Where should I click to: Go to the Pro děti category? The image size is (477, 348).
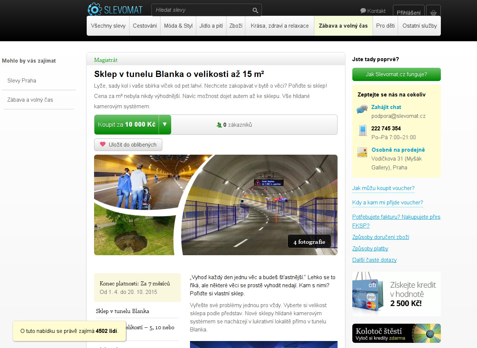pos(386,26)
